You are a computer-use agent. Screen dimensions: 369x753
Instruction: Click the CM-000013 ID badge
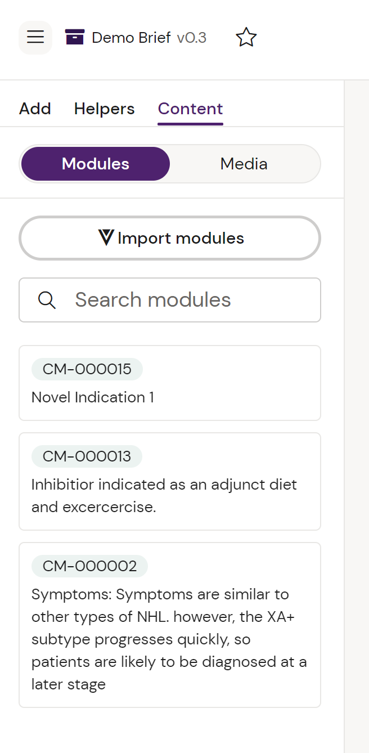87,456
